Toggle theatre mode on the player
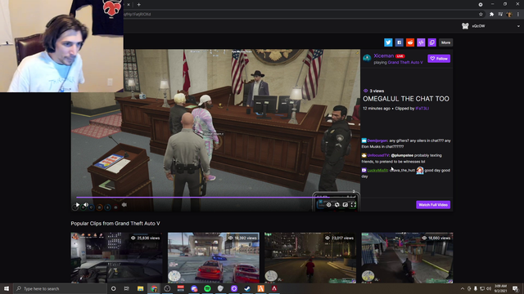Viewport: 524px width, 294px height. coord(346,205)
